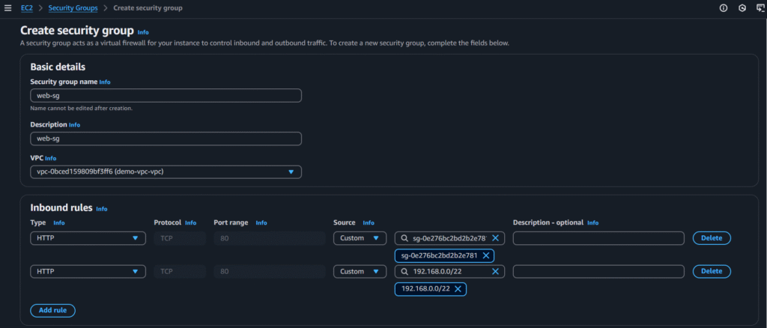Click the info circle icon in top bar
This screenshot has height=328, width=767.
coord(724,8)
